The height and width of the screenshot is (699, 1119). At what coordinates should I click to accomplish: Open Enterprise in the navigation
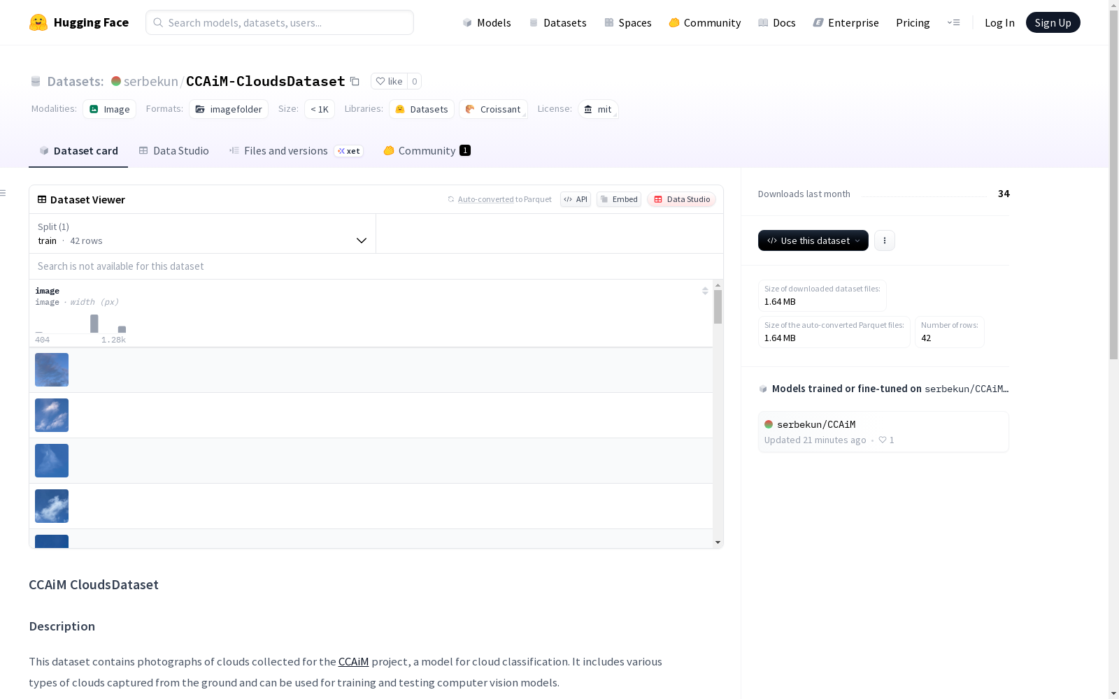pos(846,22)
